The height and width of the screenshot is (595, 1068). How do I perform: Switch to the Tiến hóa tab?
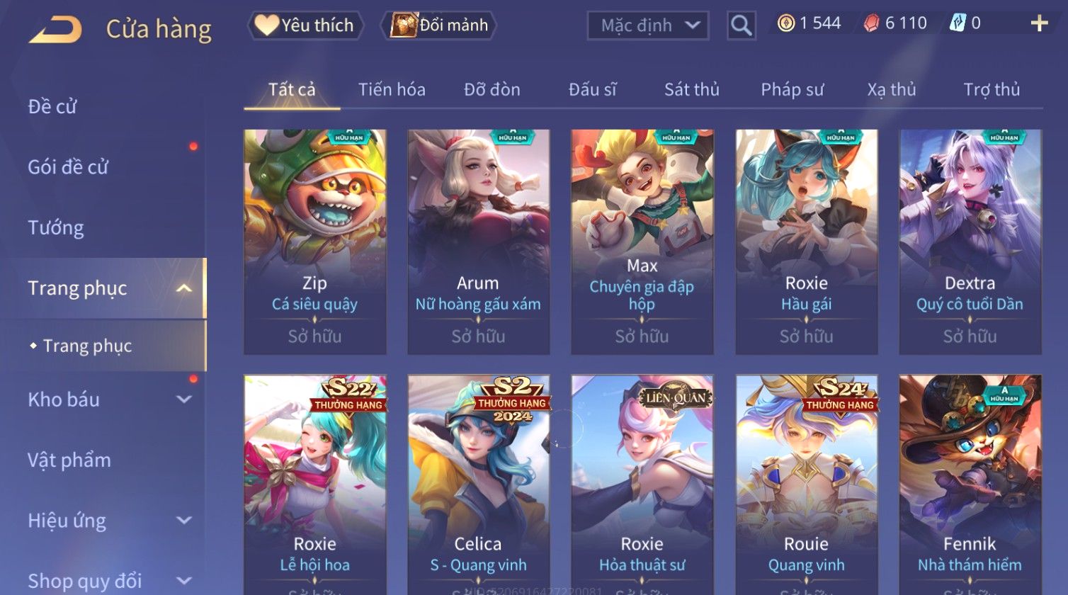coord(392,89)
